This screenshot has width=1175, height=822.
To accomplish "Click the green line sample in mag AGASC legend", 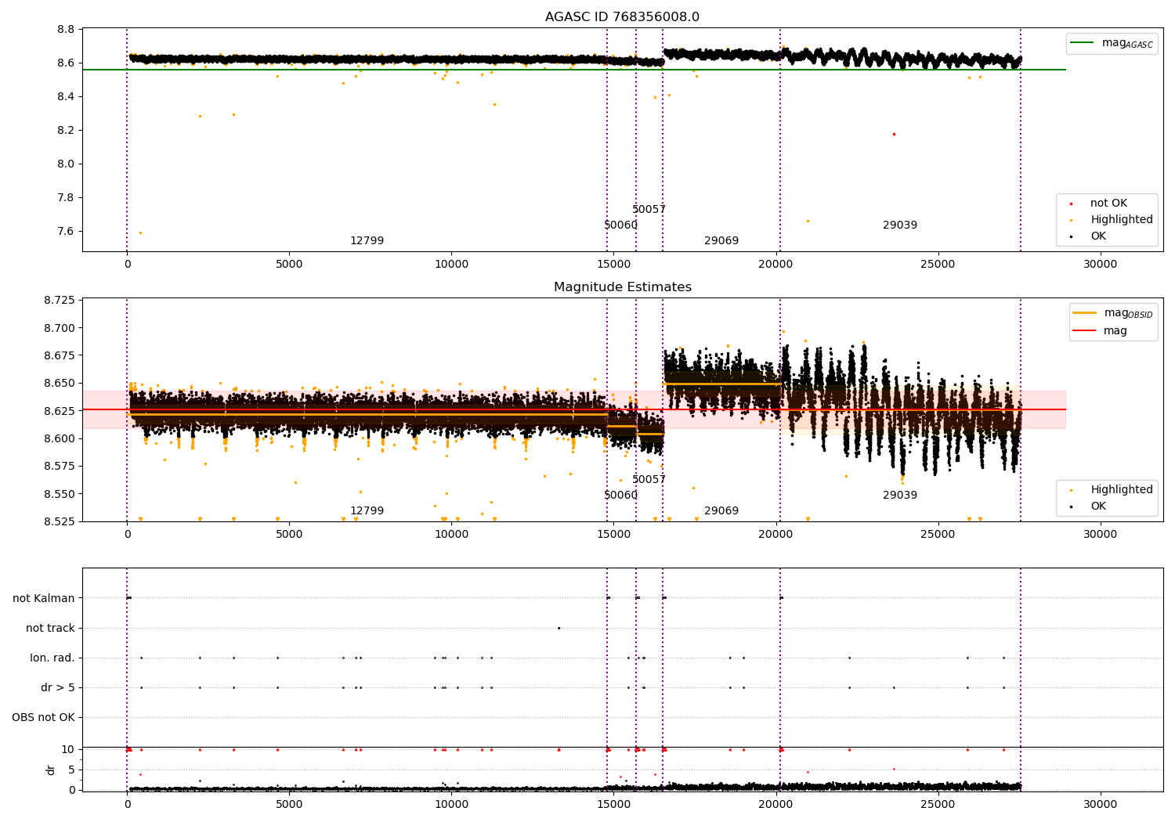I will [x=1083, y=43].
